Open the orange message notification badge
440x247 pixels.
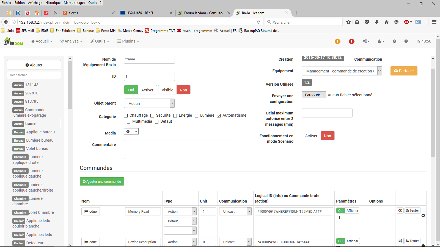[337, 41]
